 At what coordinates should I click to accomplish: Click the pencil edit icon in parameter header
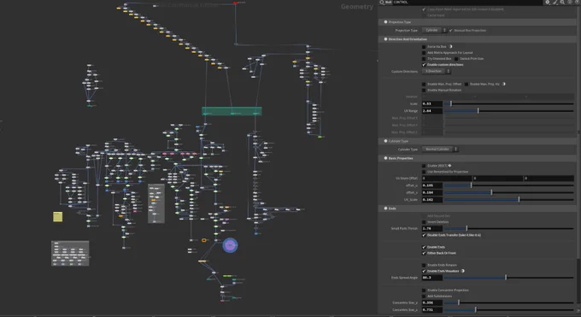coord(555,3)
